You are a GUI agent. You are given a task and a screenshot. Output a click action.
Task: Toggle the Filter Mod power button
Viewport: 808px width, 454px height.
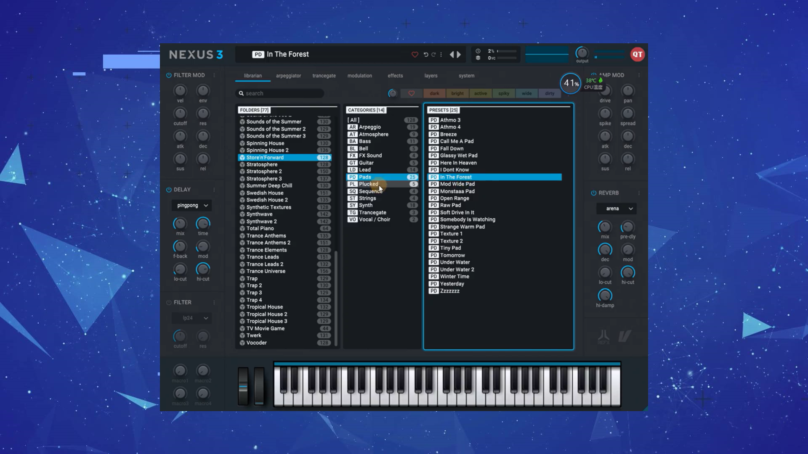[x=169, y=75]
